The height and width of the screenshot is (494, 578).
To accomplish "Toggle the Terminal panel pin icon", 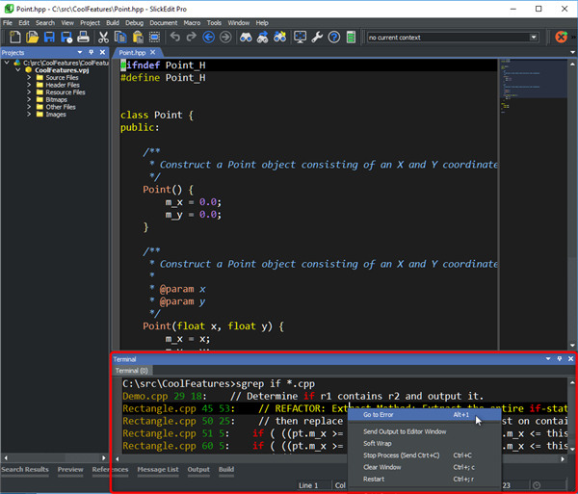I will (x=560, y=359).
